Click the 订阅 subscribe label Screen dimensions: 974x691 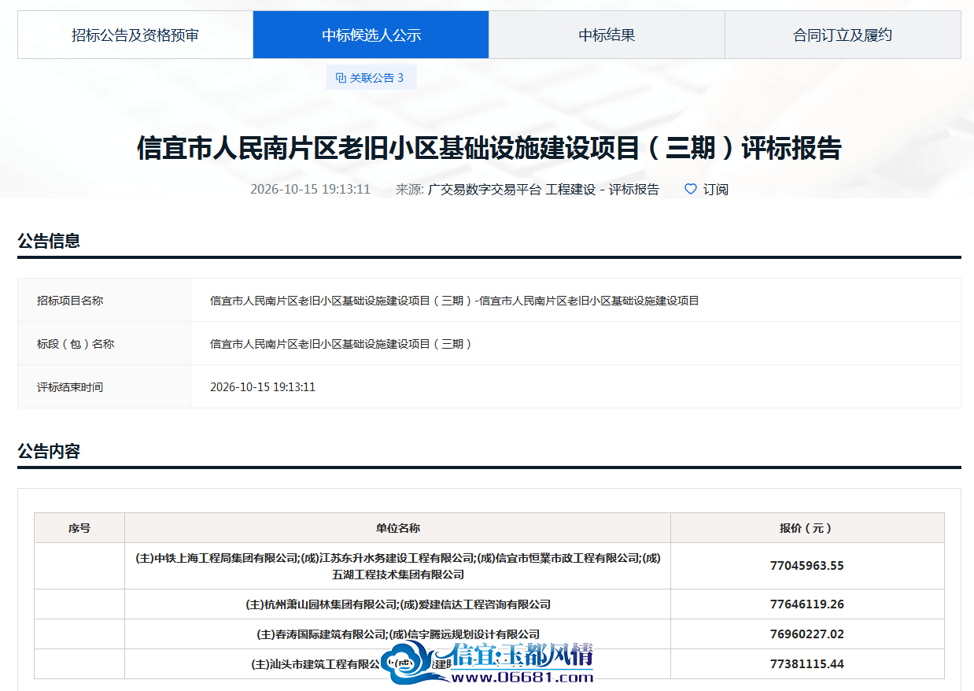click(x=716, y=189)
